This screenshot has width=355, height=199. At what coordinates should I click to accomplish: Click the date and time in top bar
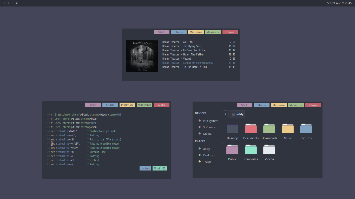[x=339, y=3]
